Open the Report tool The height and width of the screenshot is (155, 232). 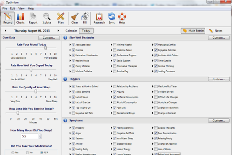[x=33, y=18]
